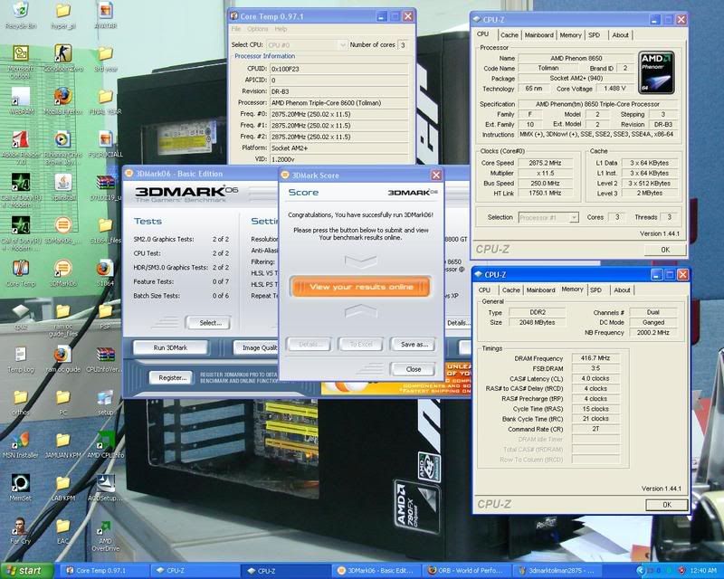The width and height of the screenshot is (724, 579).
Task: Switch to SPD tab in lower CPU-Z window
Action: tap(595, 290)
